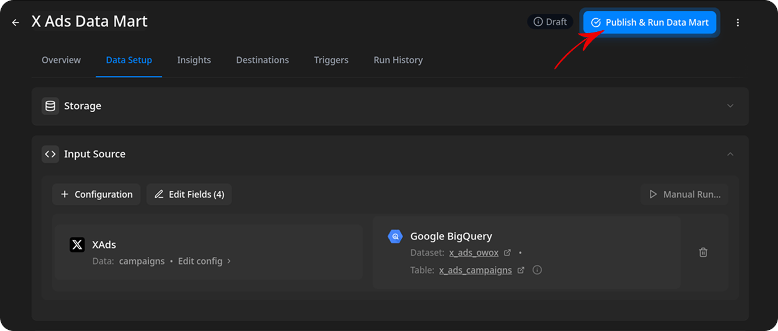This screenshot has height=331, width=778.
Task: Click external link icon beside x_ads_owox
Action: tap(507, 252)
